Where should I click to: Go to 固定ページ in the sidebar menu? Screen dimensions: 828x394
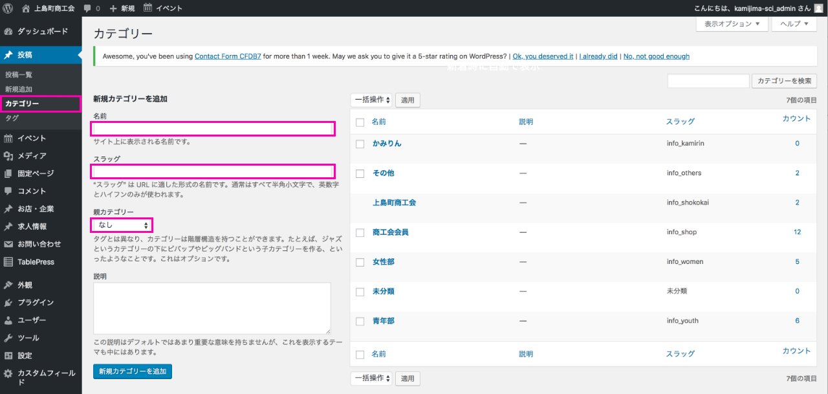36,173
